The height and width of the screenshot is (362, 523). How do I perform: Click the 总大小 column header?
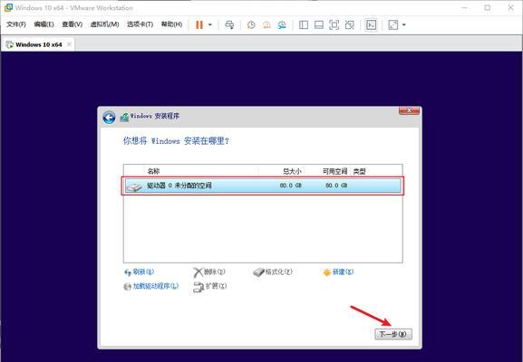click(x=292, y=171)
